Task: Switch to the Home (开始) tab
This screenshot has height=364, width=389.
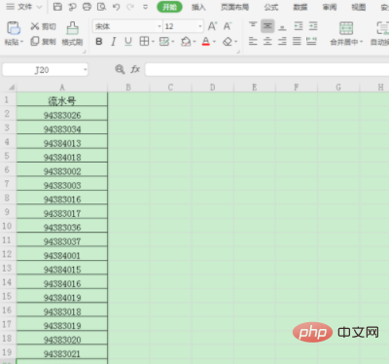Action: 169,7
